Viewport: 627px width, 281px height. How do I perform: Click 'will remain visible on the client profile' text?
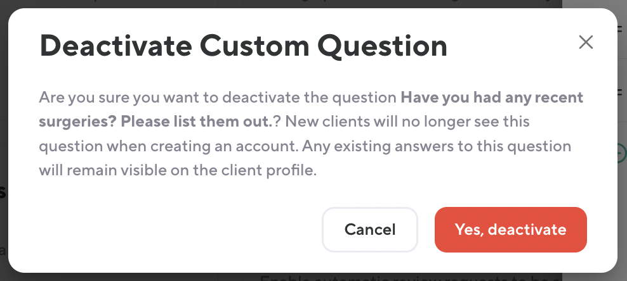point(178,170)
